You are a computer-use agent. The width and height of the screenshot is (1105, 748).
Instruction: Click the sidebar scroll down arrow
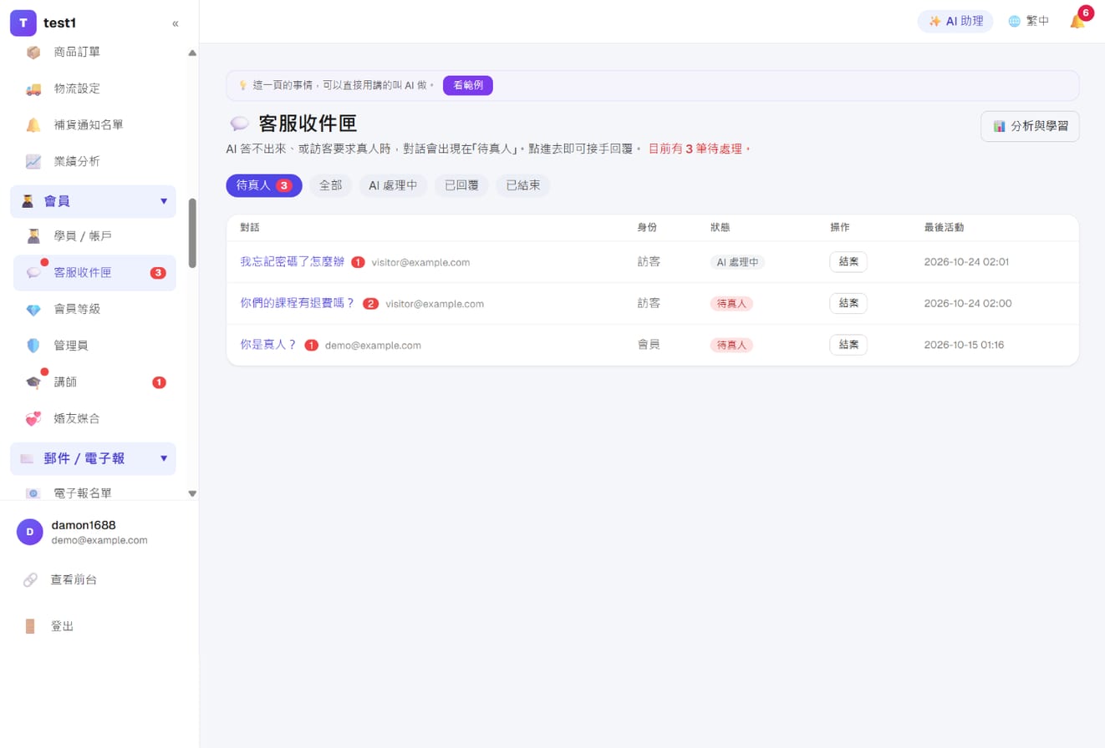tap(192, 493)
